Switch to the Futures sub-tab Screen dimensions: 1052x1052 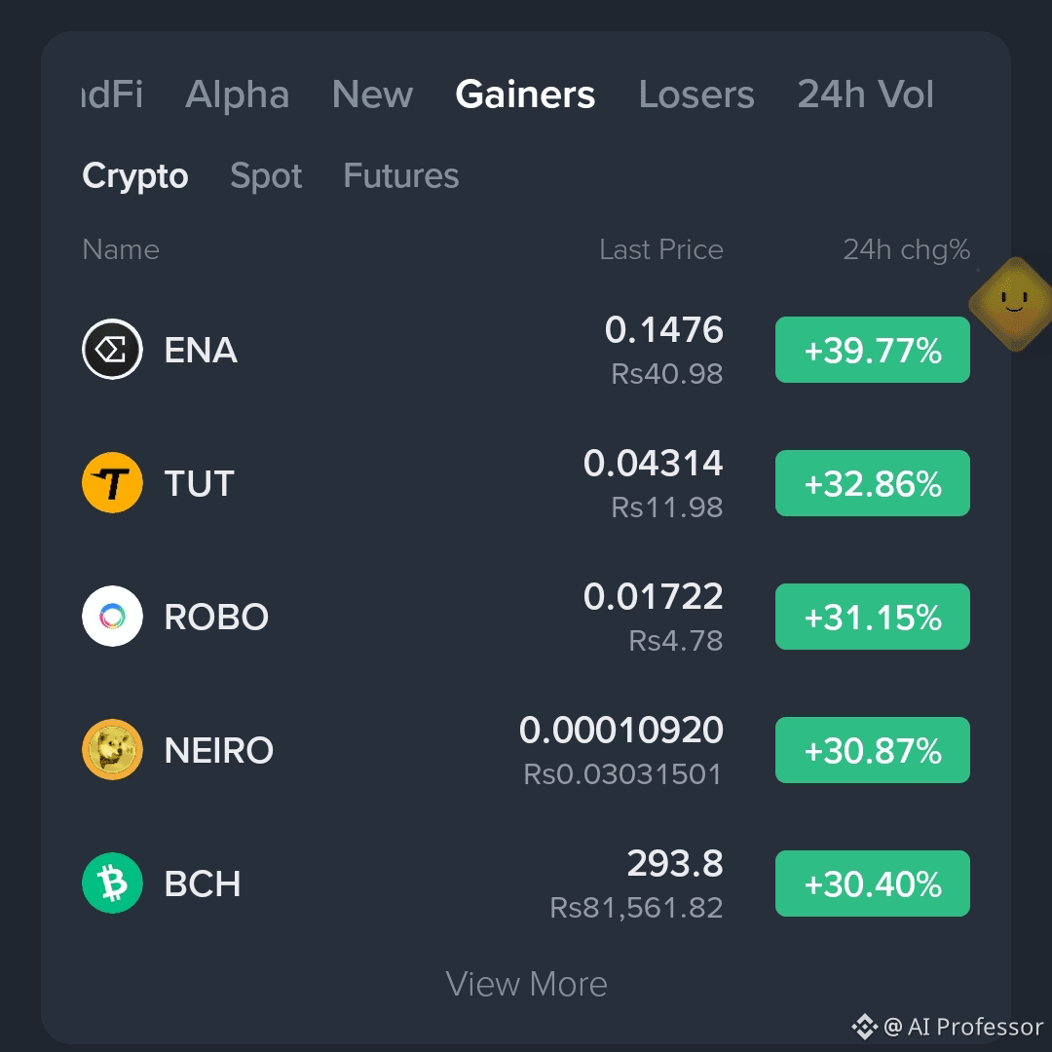click(x=401, y=175)
